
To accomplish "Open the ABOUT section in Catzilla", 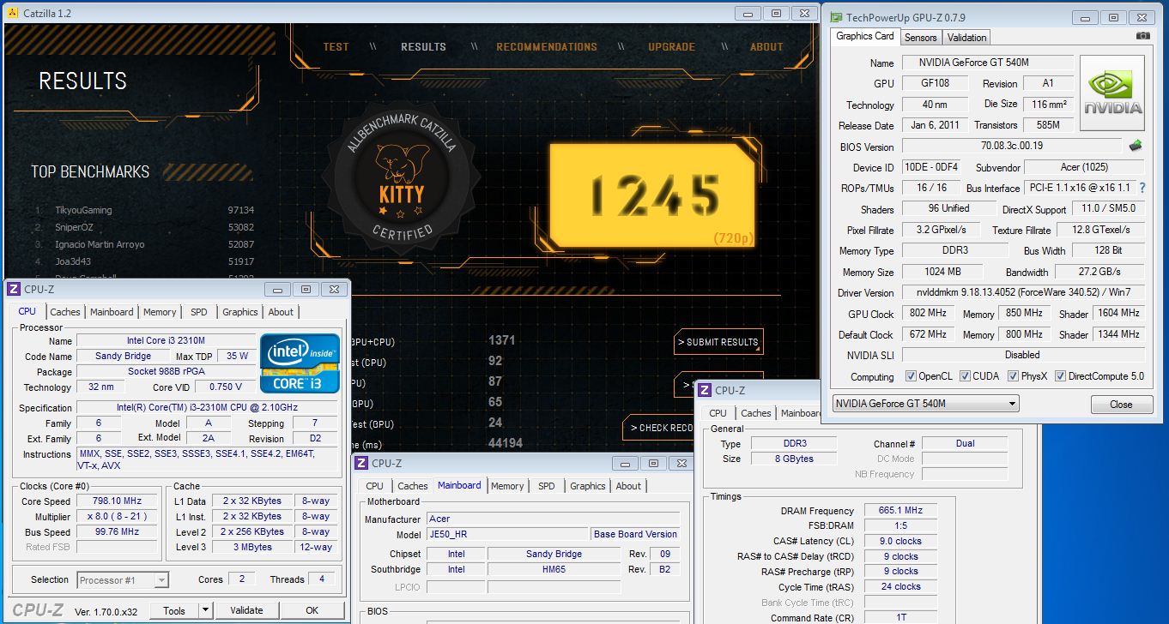I will click(x=766, y=46).
